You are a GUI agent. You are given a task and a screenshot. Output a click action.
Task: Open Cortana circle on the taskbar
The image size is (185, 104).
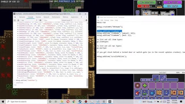[x=50, y=101]
